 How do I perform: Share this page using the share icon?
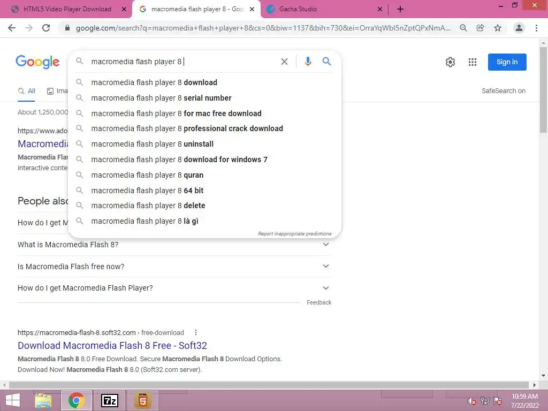tap(480, 28)
